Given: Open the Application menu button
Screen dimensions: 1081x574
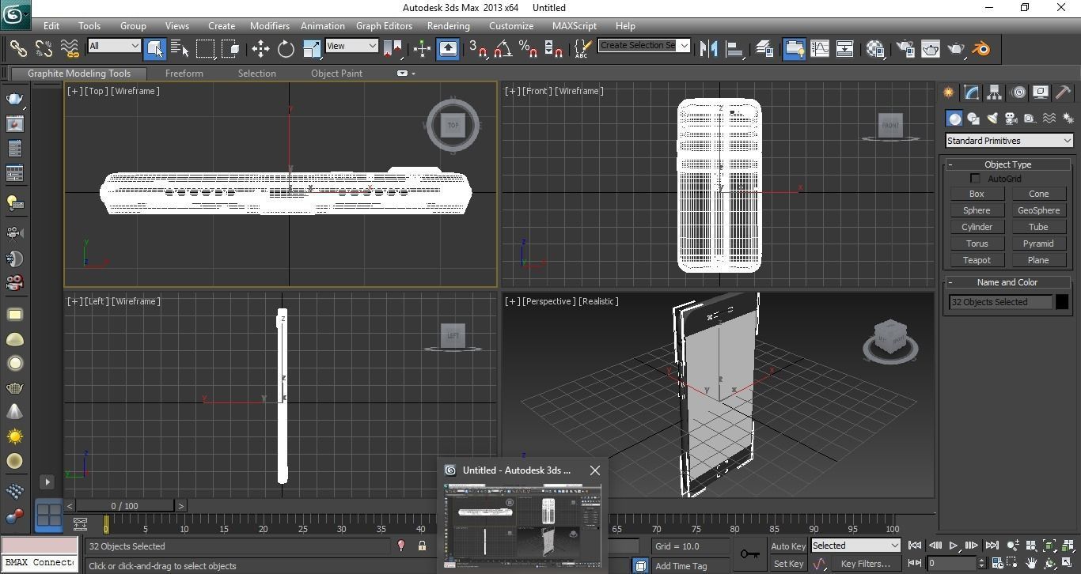Looking at the screenshot, I should [16, 13].
